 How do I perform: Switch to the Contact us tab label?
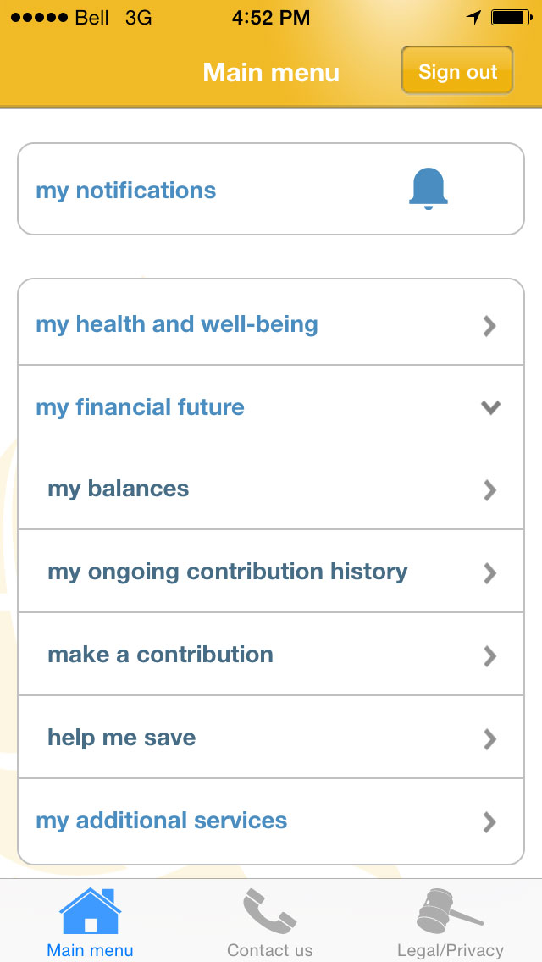click(269, 950)
